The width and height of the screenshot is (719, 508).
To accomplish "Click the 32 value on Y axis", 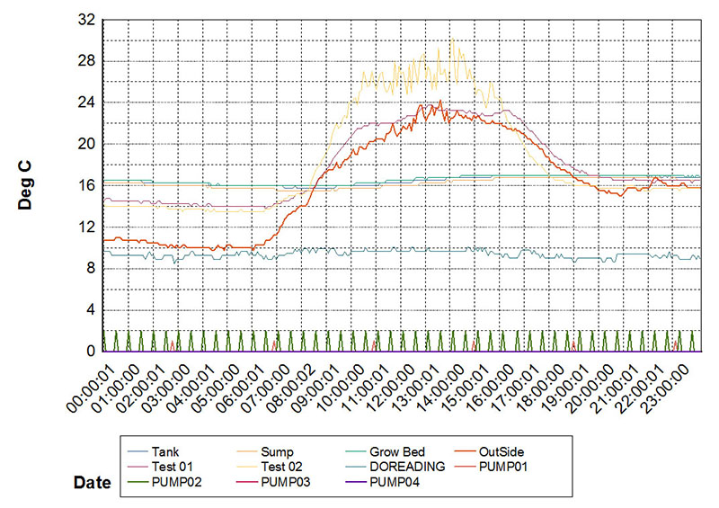I will (x=87, y=20).
